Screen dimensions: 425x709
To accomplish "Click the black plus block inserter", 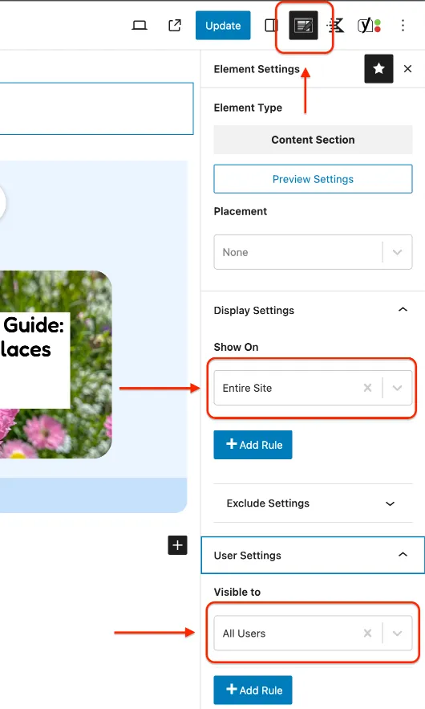I will coord(177,545).
